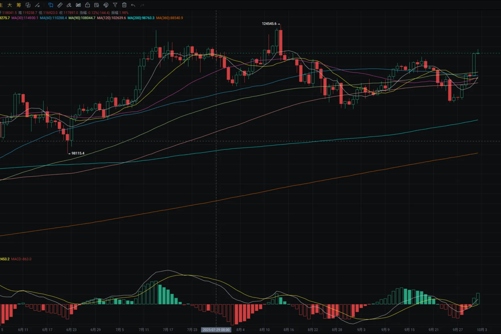Click the blue bookmark drawing icon
501x334 pixels.
[x=51, y=5]
